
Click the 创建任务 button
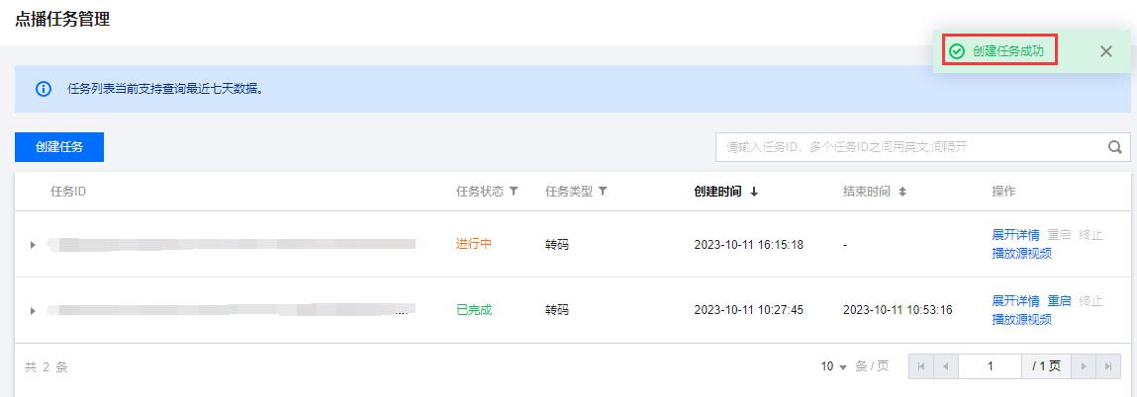[x=59, y=147]
